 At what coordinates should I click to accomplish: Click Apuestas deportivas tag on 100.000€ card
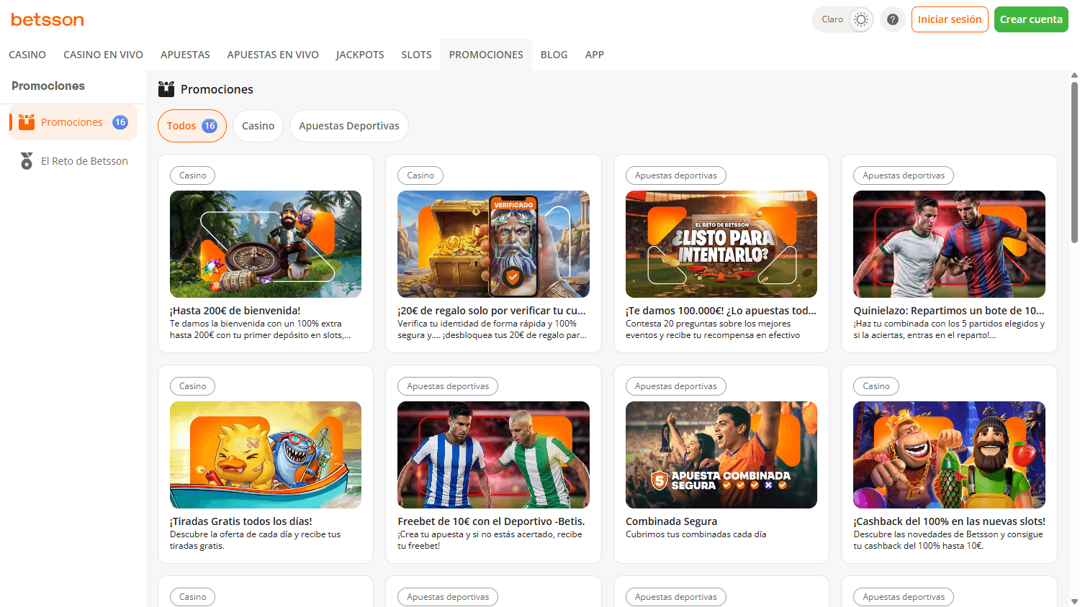[676, 175]
